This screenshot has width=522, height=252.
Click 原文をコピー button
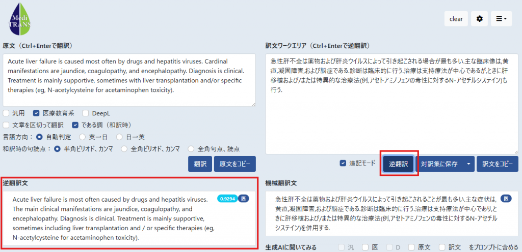point(235,164)
